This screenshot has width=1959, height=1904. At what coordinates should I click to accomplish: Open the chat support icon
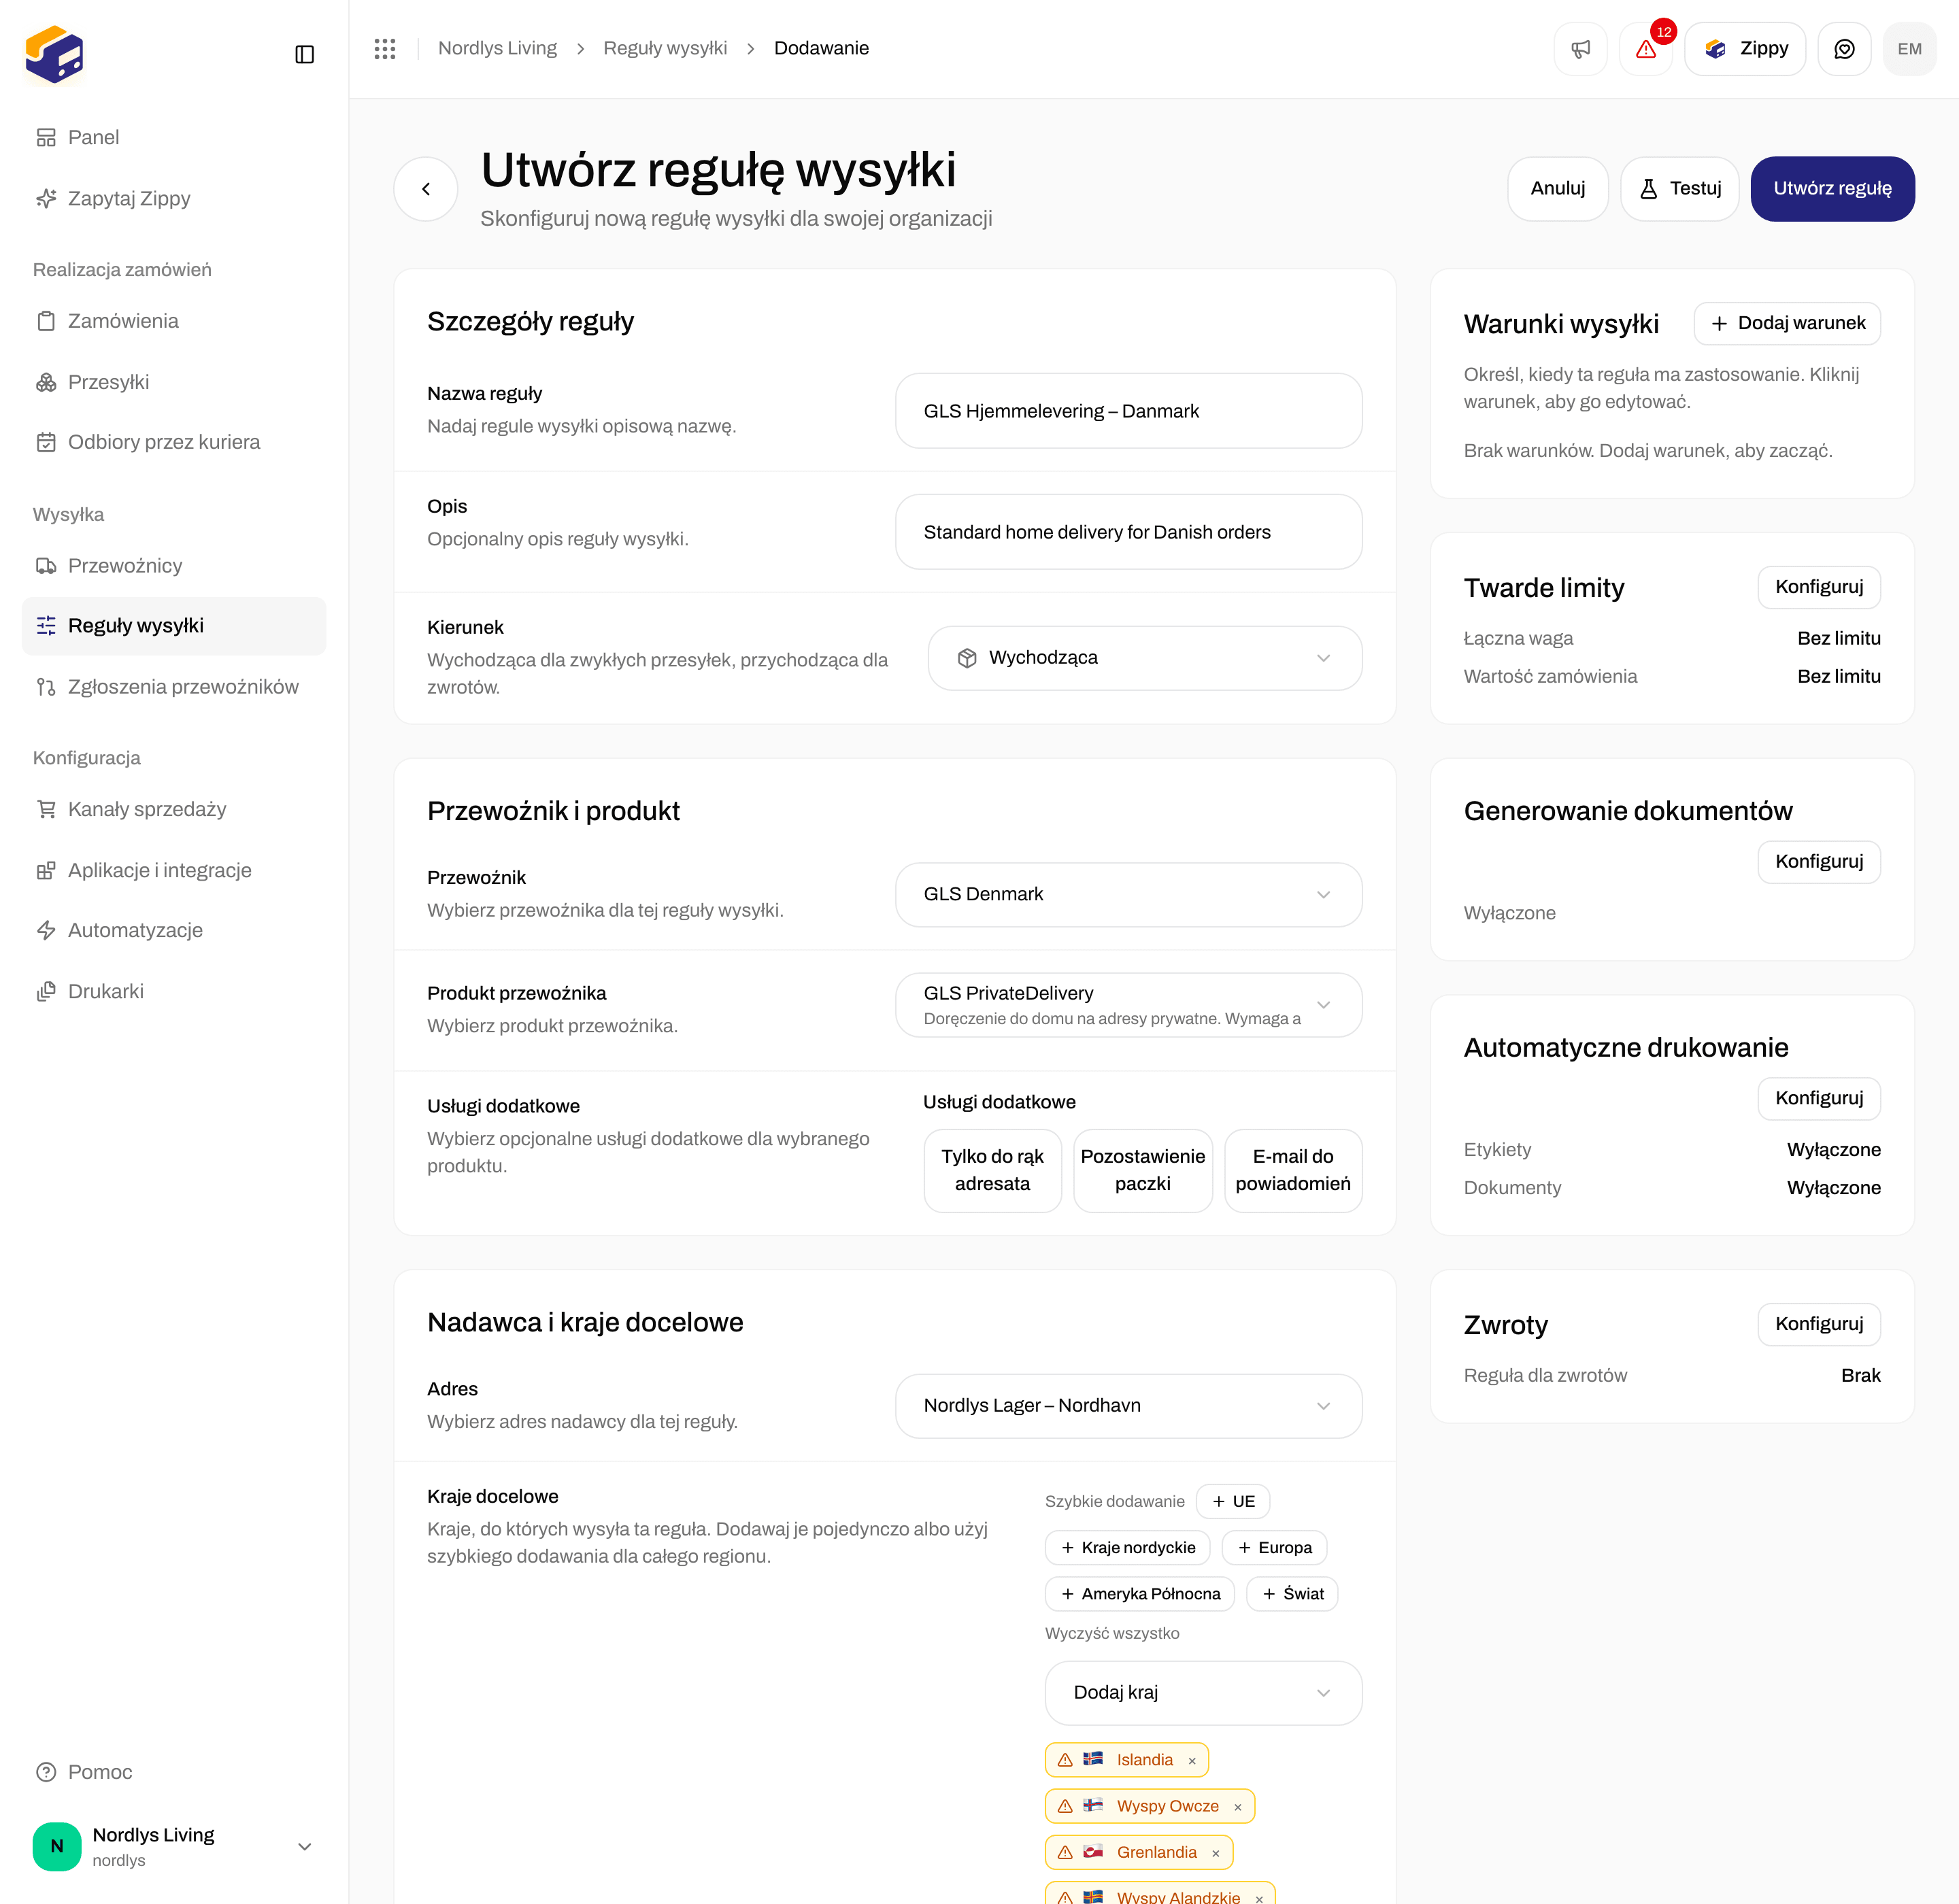click(1844, 49)
